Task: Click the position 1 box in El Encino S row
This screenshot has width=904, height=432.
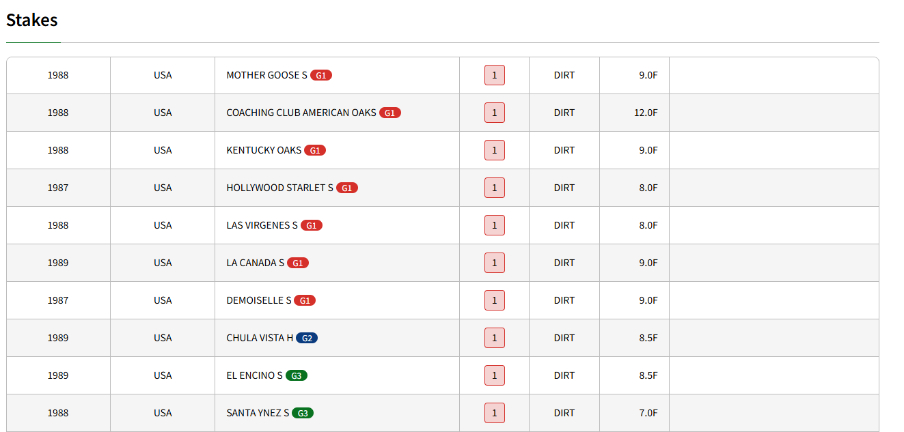Action: click(495, 375)
